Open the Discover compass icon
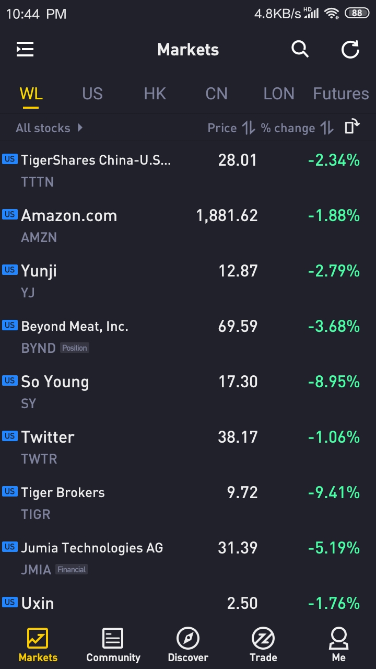 (x=188, y=639)
